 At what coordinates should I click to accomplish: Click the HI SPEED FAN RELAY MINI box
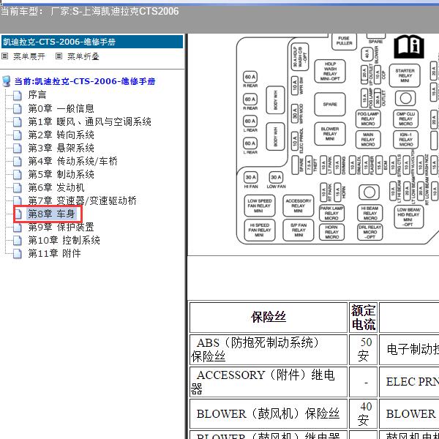point(260,230)
